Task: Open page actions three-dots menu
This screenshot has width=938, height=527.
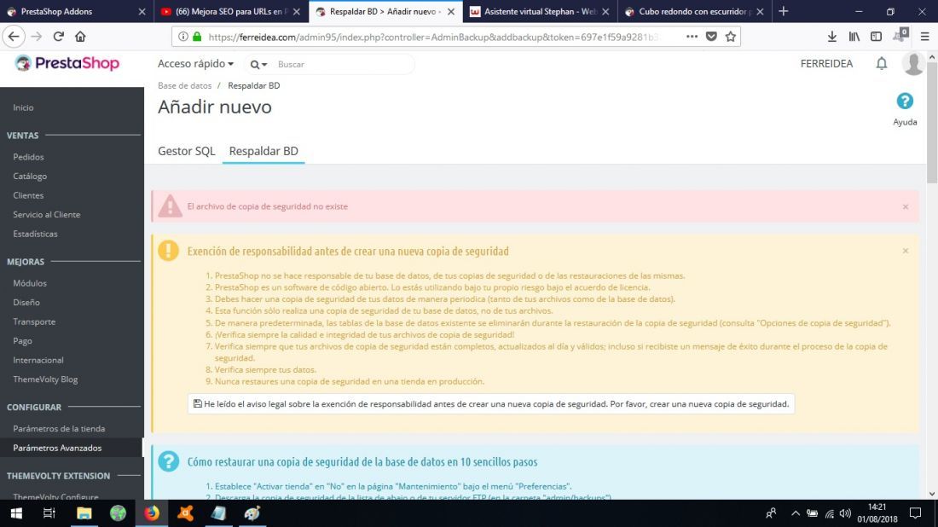Action: (x=692, y=37)
